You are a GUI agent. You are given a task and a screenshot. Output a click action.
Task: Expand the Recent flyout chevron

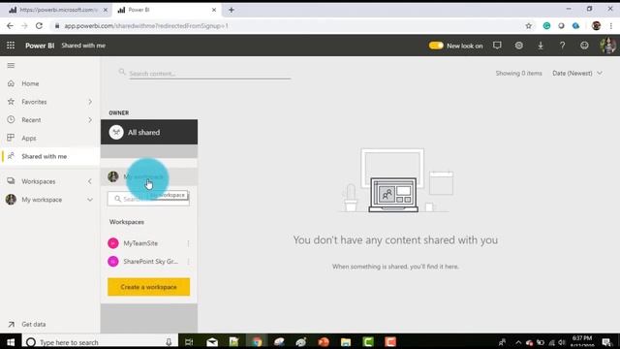click(90, 120)
